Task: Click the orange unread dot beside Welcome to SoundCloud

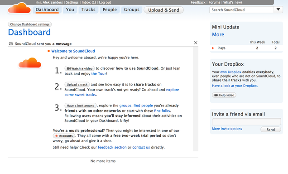Action: pyautogui.click(x=48, y=51)
